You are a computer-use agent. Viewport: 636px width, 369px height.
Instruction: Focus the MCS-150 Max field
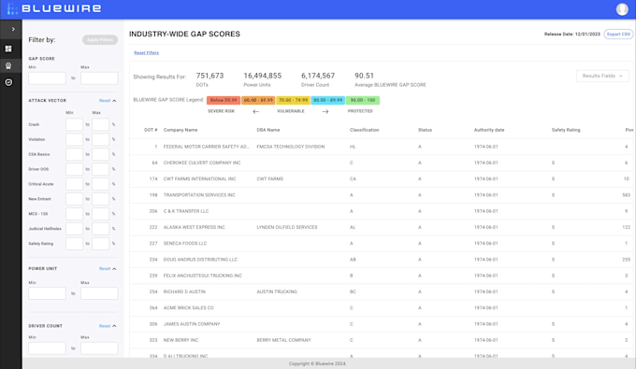100,214
